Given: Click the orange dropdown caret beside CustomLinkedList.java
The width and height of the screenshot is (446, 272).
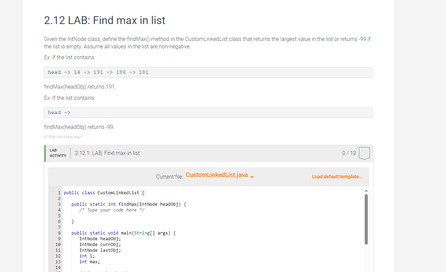Looking at the screenshot, I should (x=252, y=176).
